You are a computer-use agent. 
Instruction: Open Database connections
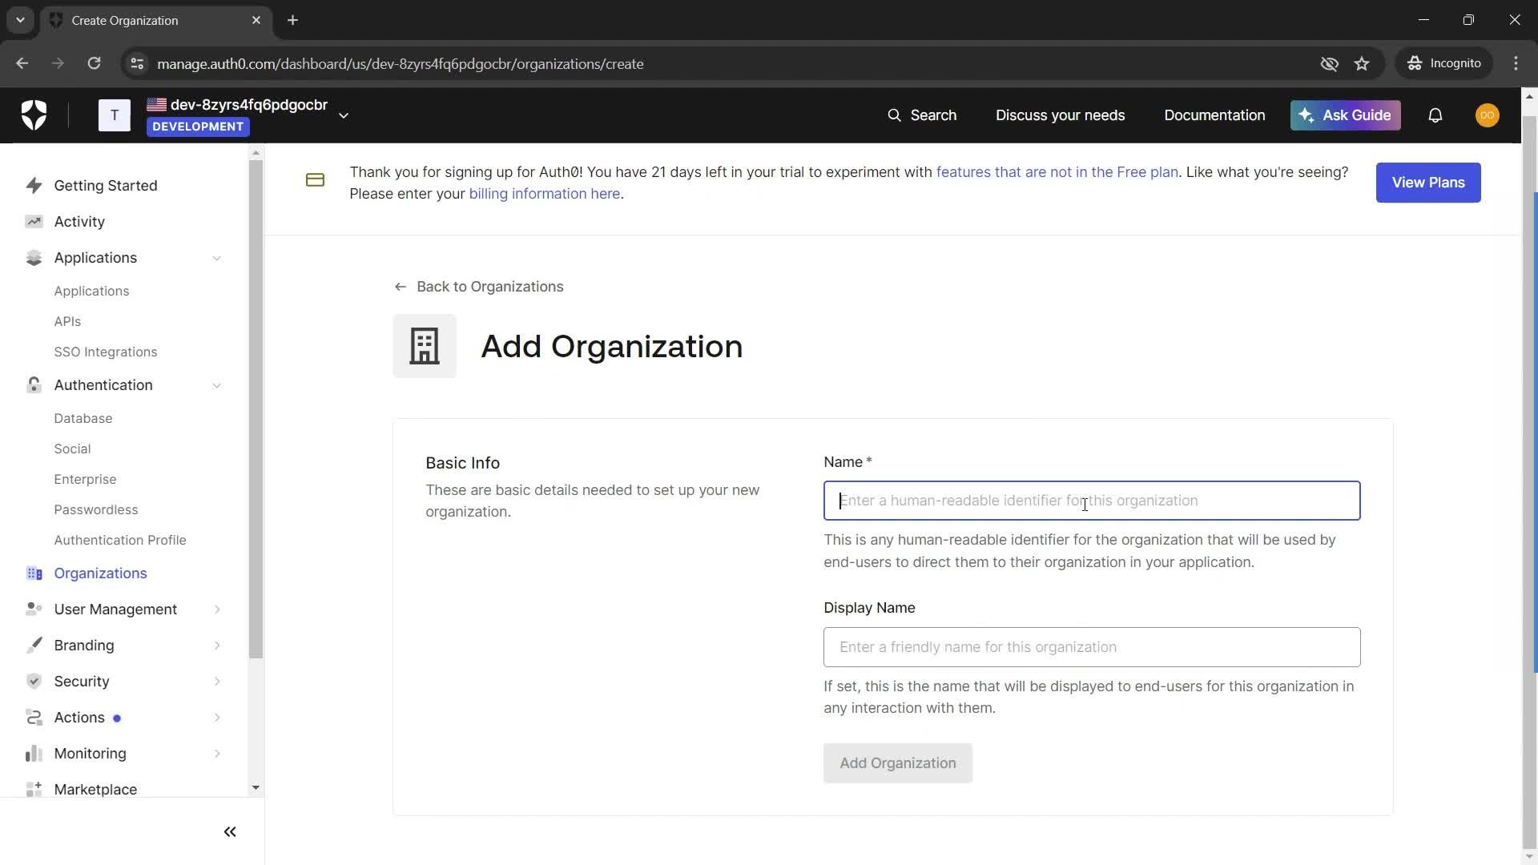83,419
